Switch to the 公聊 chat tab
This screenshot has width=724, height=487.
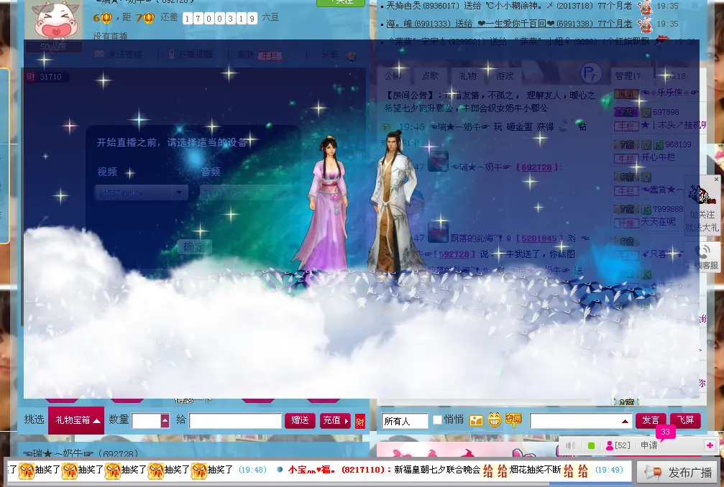coord(393,75)
